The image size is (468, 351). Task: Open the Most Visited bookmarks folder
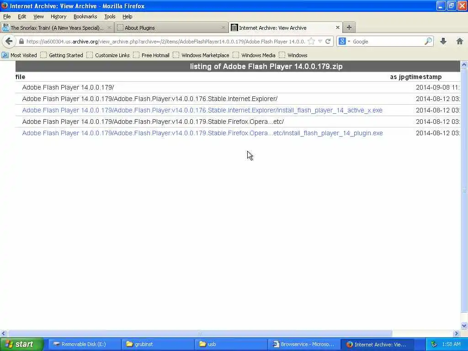point(19,55)
